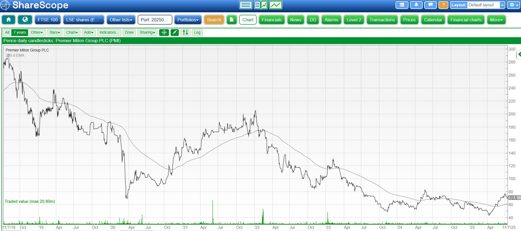The image size is (521, 231).
Task: Click the 11/7/25 end date label
Action: click(509, 227)
